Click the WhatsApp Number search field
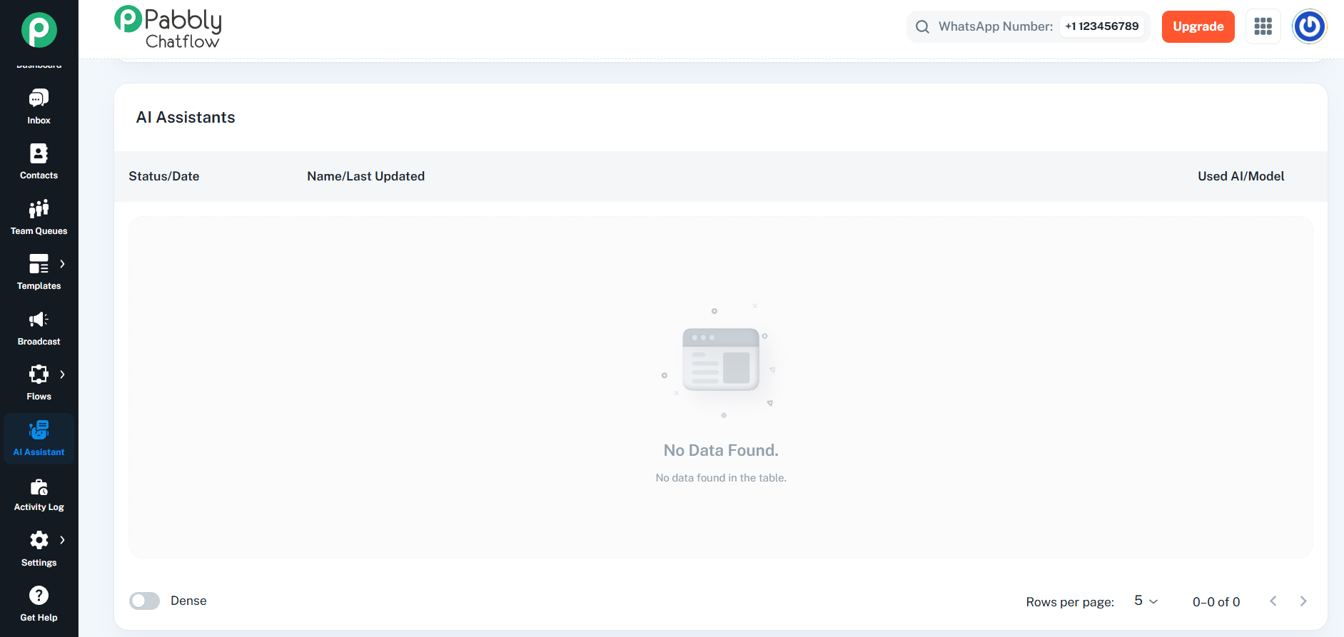1344x637 pixels. point(1028,26)
